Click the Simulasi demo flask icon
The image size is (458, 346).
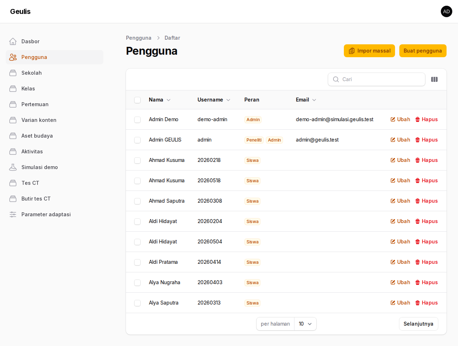point(13,167)
